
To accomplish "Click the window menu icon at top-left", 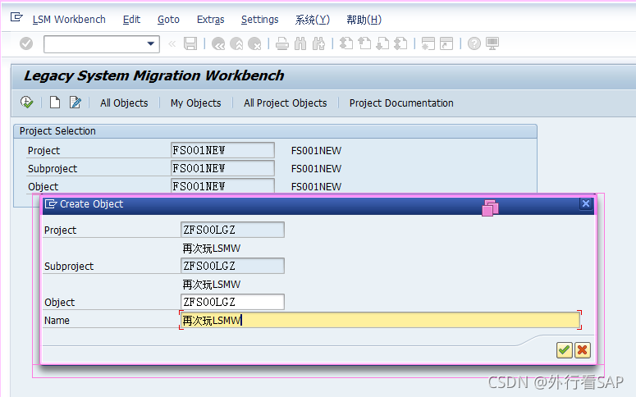I will [16, 17].
